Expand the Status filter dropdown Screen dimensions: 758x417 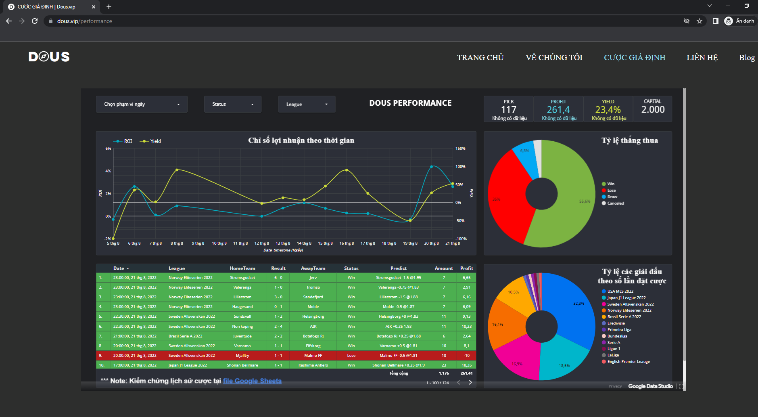[233, 104]
